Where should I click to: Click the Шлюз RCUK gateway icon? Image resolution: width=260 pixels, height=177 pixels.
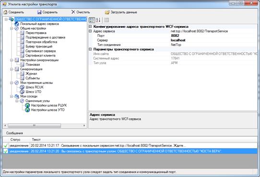coord(22,87)
